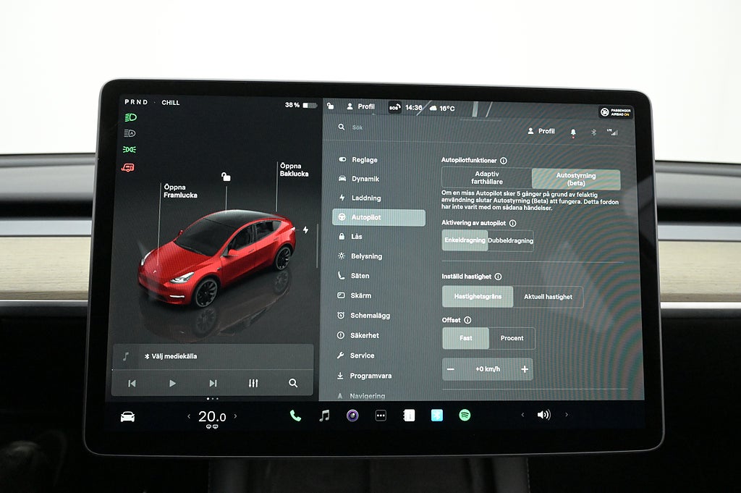Choose Procent offset mode

(x=512, y=338)
